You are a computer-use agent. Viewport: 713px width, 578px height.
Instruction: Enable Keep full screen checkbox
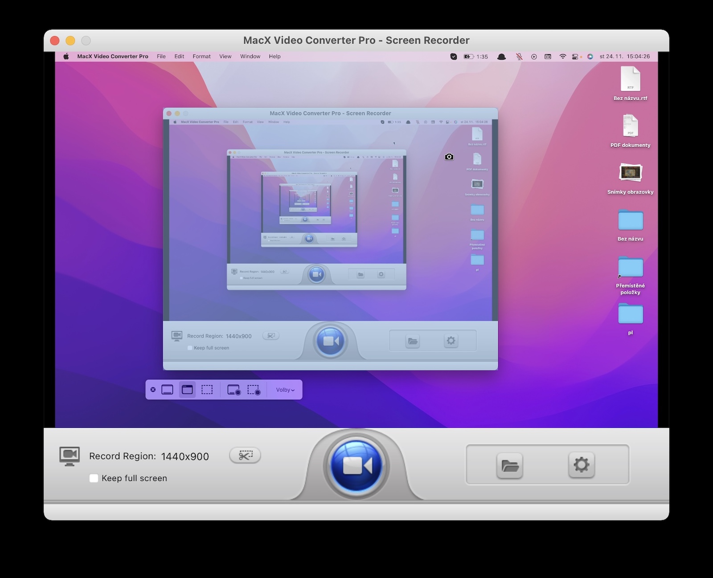[94, 478]
